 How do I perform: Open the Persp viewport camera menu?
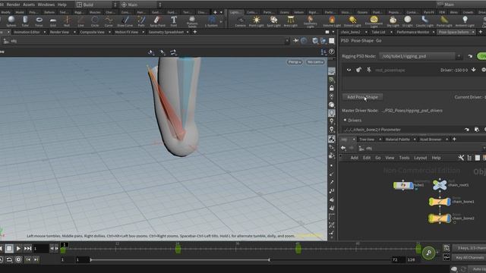pos(295,62)
